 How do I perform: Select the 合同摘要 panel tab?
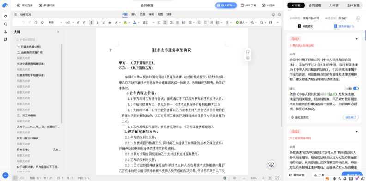tap(315, 6)
